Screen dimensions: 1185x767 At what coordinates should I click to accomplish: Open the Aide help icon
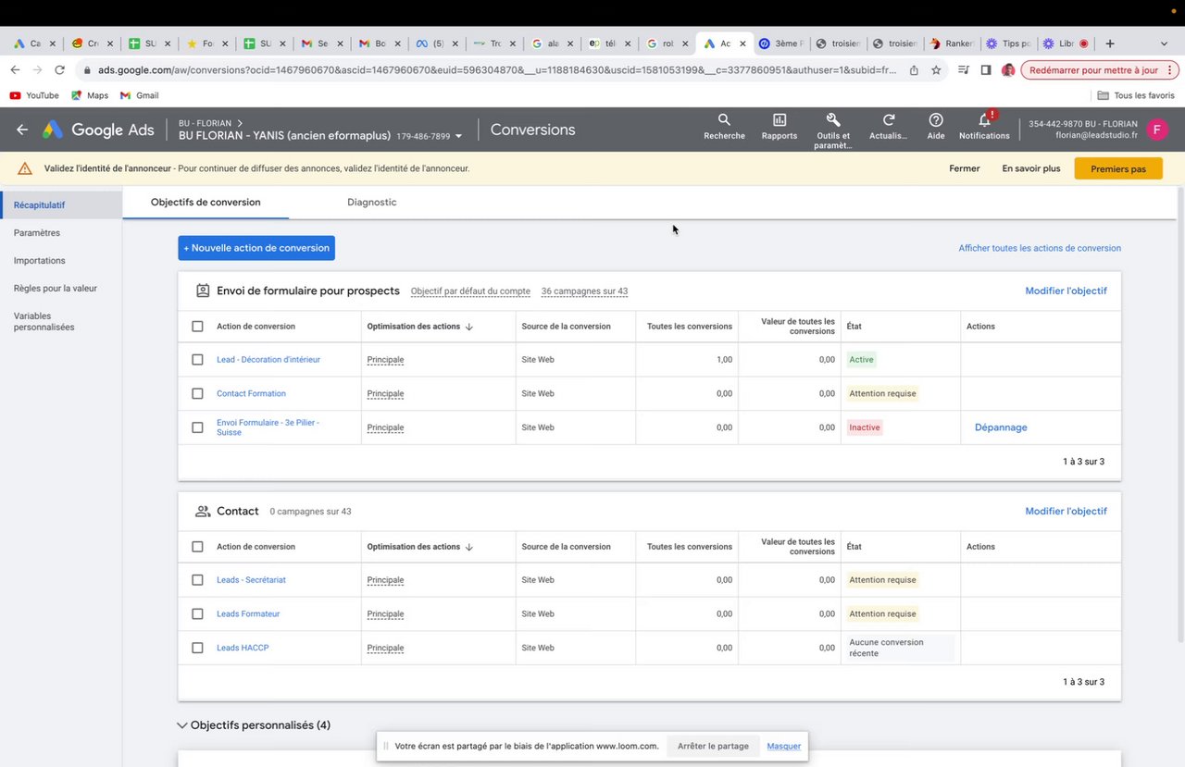(x=936, y=120)
